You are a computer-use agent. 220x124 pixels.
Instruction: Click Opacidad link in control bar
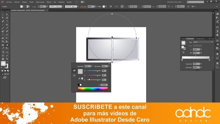click(83, 7)
